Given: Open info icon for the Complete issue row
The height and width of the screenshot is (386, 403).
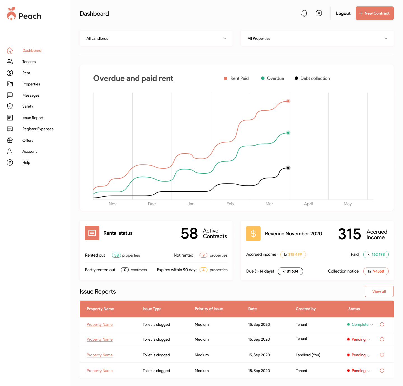Looking at the screenshot, I should 382,324.
